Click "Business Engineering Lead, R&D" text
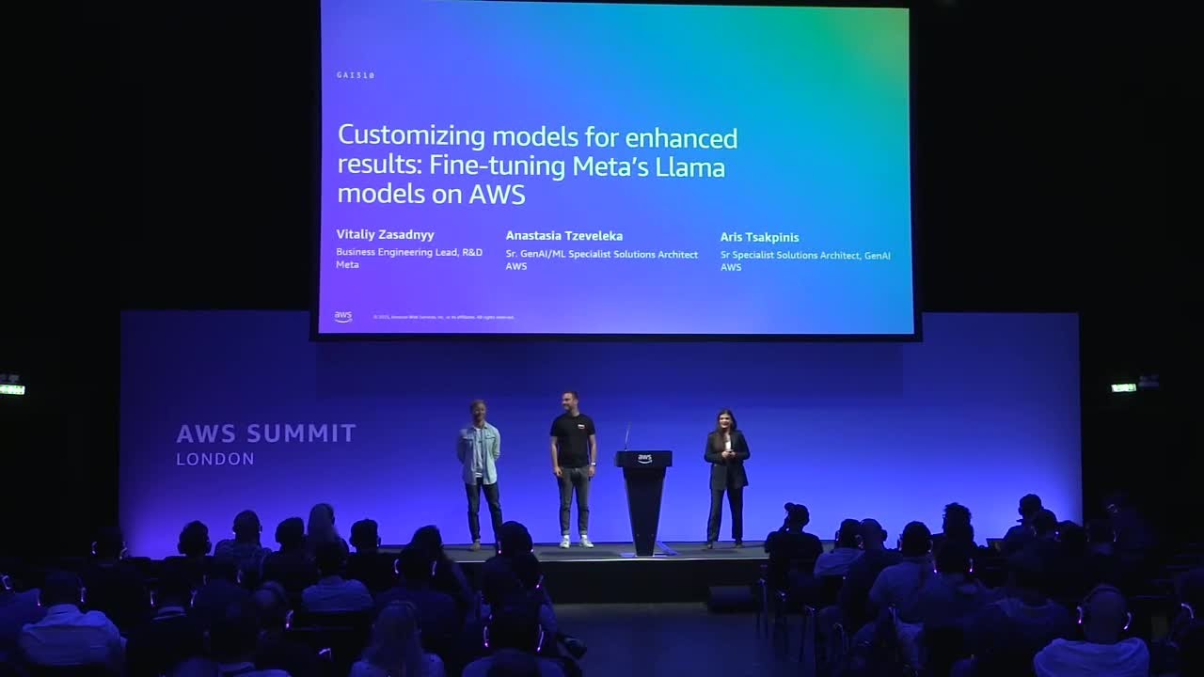1204x677 pixels. [409, 252]
